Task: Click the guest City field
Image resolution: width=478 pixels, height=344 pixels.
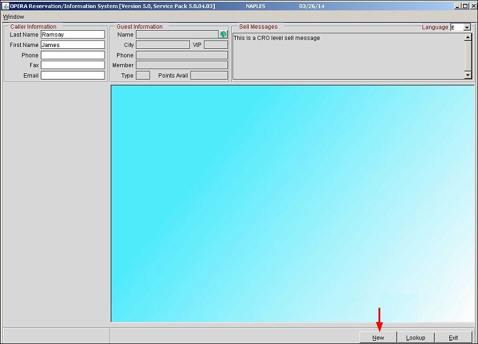Action: [162, 45]
